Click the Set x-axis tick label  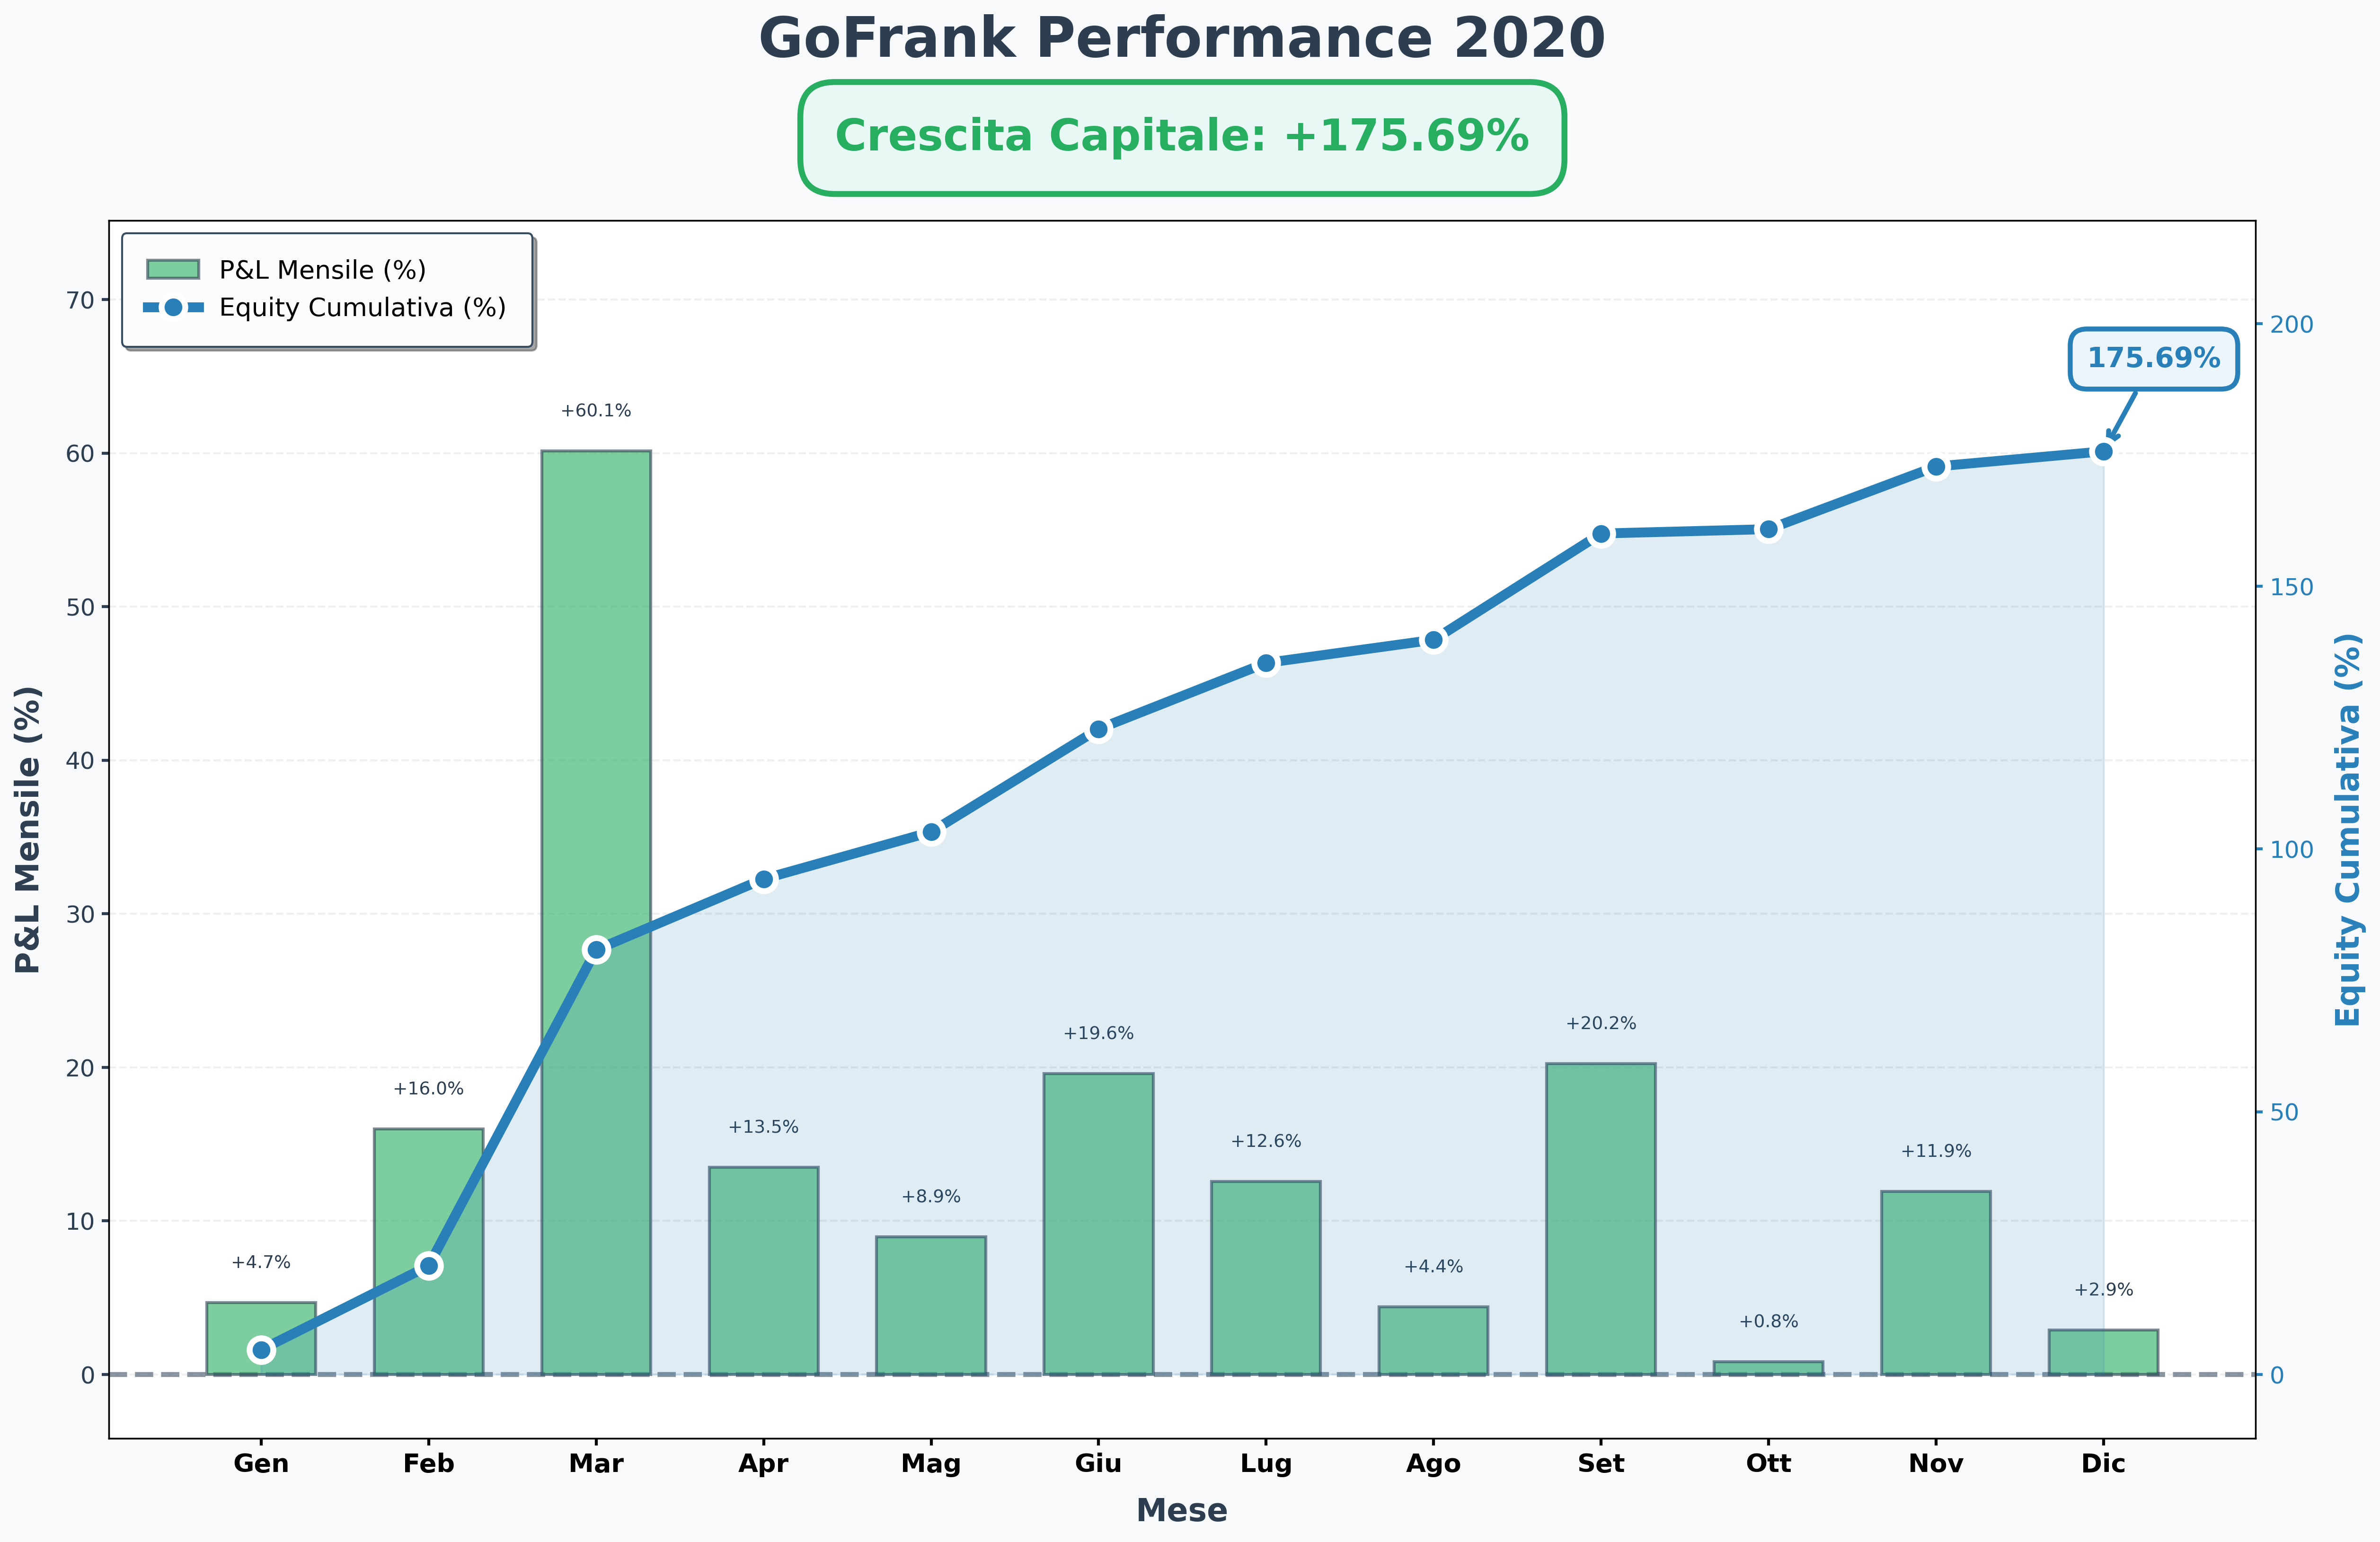point(1601,1464)
